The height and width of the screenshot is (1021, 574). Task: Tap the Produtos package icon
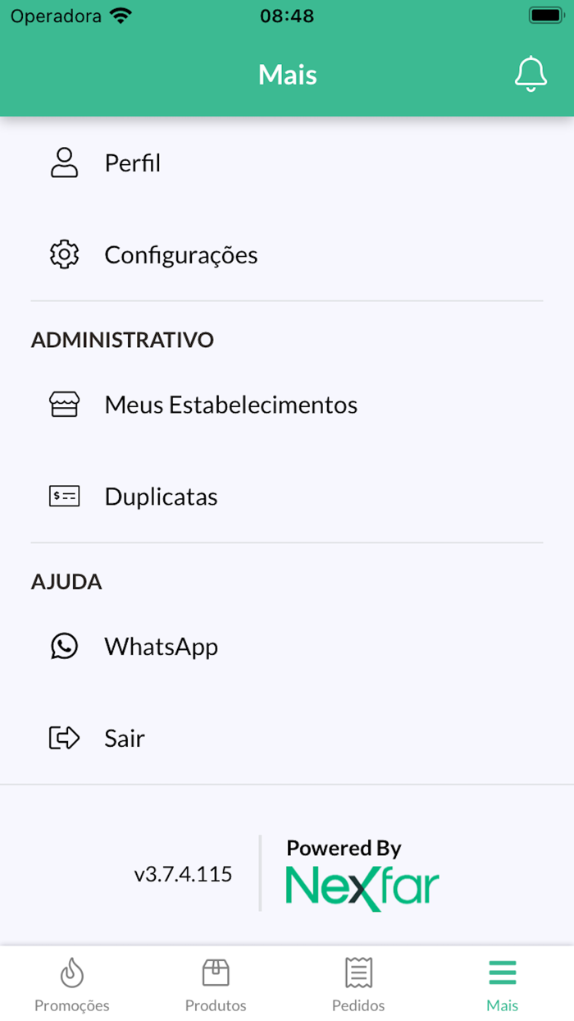[215, 973]
